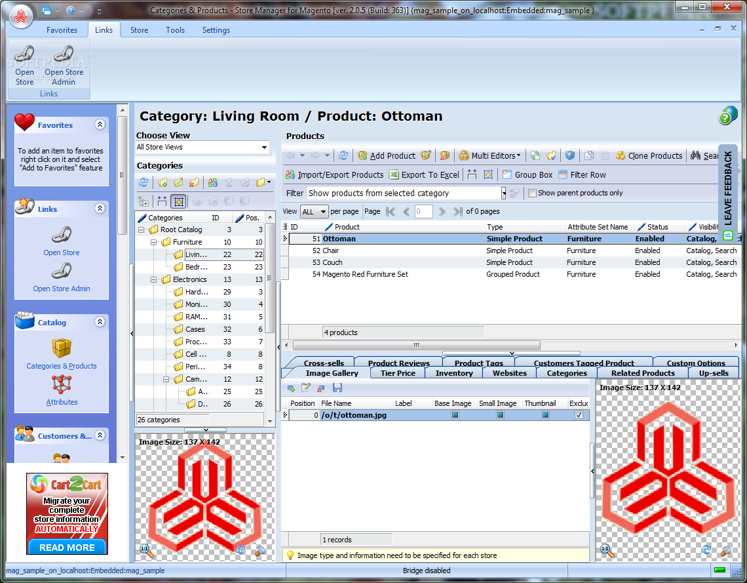This screenshot has height=583, width=747.
Task: Toggle Filter Row in products toolbar
Action: 582,175
